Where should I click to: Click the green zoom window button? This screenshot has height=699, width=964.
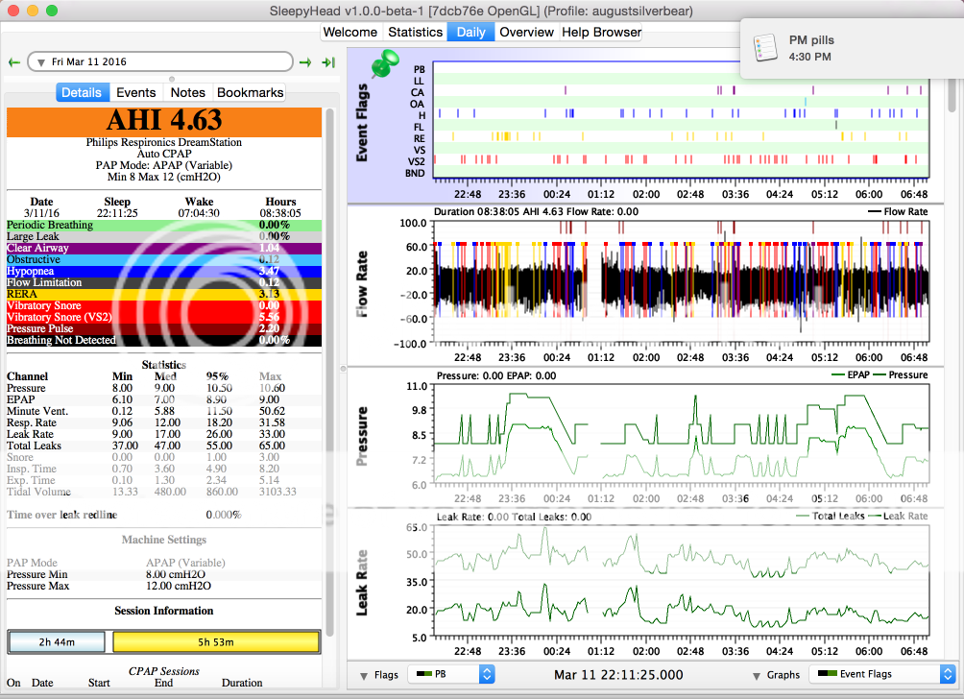point(51,11)
